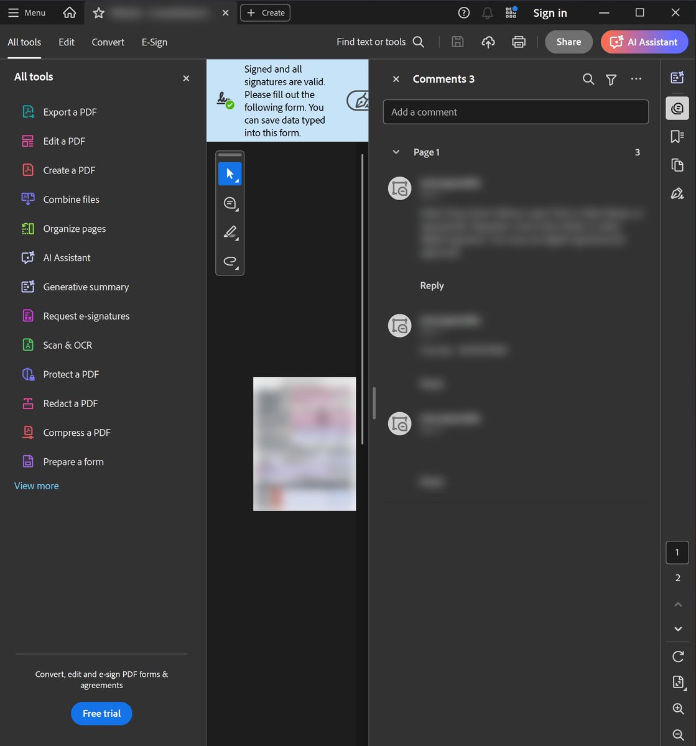The height and width of the screenshot is (746, 696).
Task: Select Create a PDF tool
Action: click(58, 170)
